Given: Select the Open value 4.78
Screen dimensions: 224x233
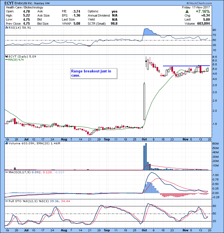Looking at the screenshot, I should (x=26, y=12).
